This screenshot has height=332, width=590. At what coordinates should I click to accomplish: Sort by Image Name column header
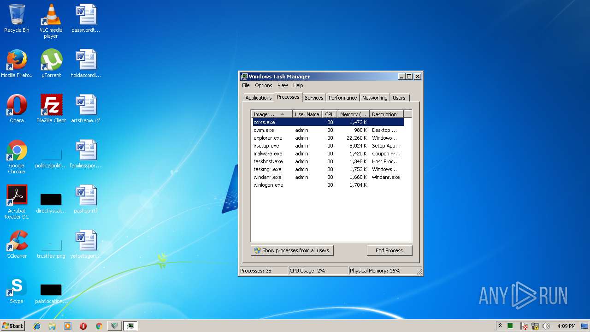[x=271, y=114]
